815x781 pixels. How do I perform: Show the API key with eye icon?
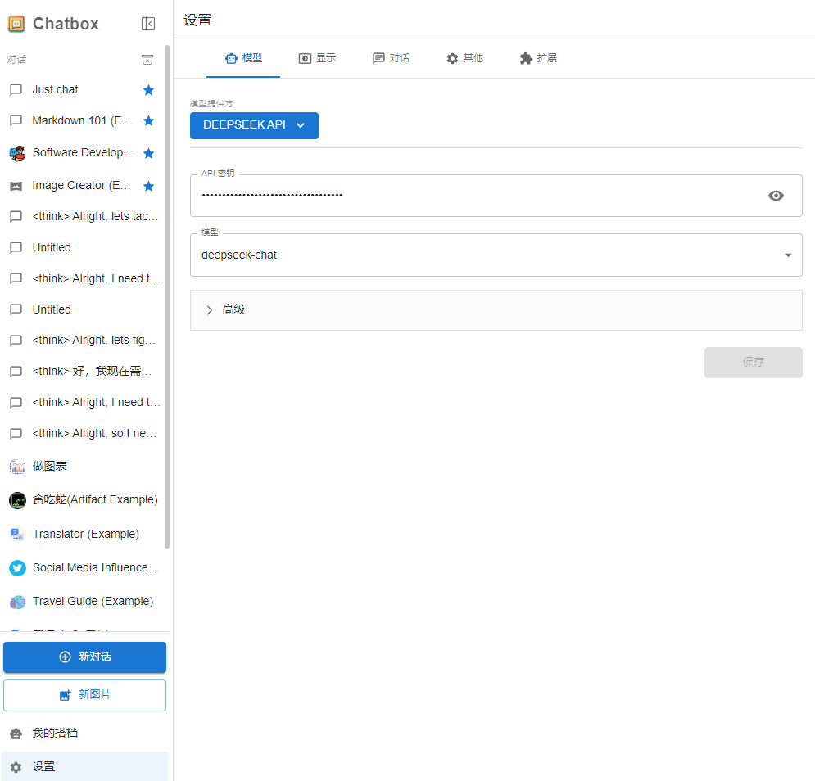(776, 196)
